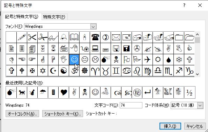Pick the black telephone symbol
208x132 pixels.
pos(95,38)
